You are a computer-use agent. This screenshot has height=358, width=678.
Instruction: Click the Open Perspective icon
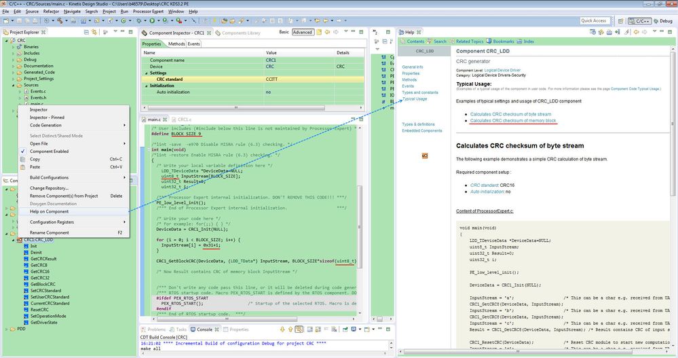point(620,21)
